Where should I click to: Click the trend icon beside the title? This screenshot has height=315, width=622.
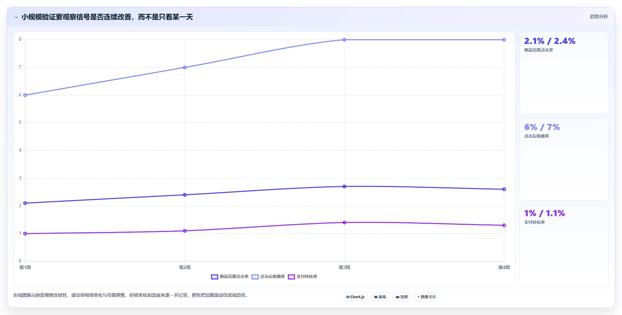16,17
